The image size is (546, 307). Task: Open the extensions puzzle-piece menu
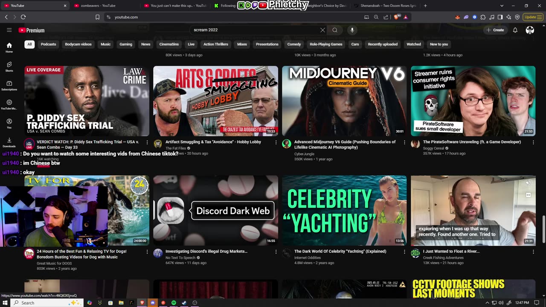[483, 17]
